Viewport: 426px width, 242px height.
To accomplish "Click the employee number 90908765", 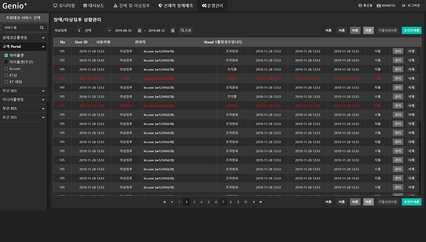I will pyautogui.click(x=389, y=6).
